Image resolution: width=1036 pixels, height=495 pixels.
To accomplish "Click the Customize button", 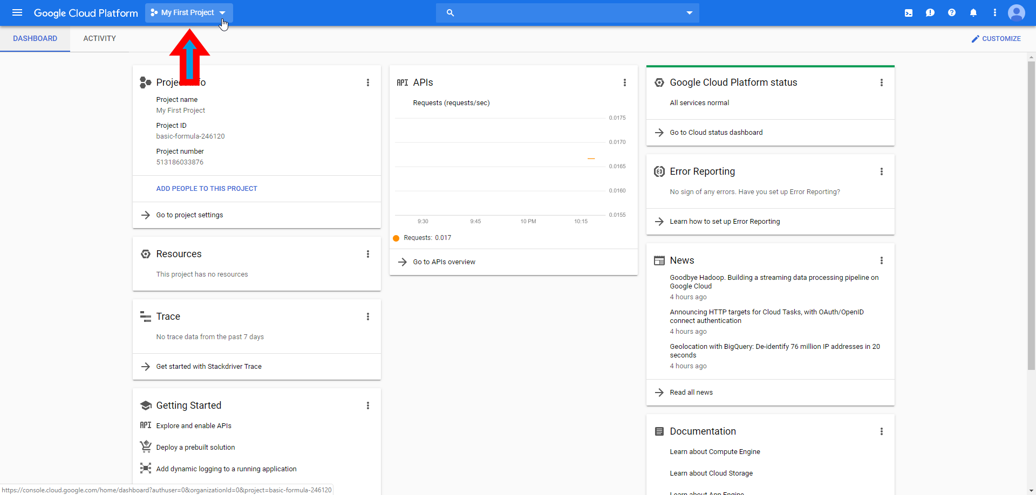I will click(x=996, y=39).
